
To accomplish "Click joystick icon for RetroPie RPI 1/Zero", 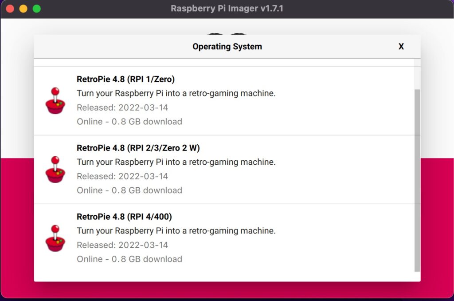I will click(x=55, y=101).
